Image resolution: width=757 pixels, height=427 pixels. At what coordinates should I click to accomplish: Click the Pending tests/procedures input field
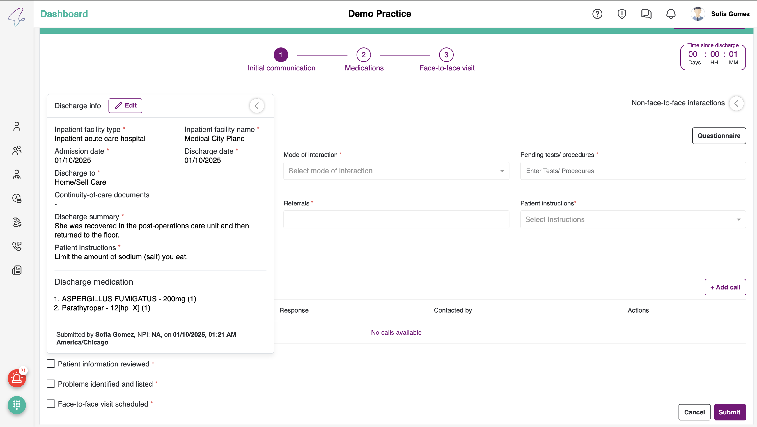[x=633, y=171]
